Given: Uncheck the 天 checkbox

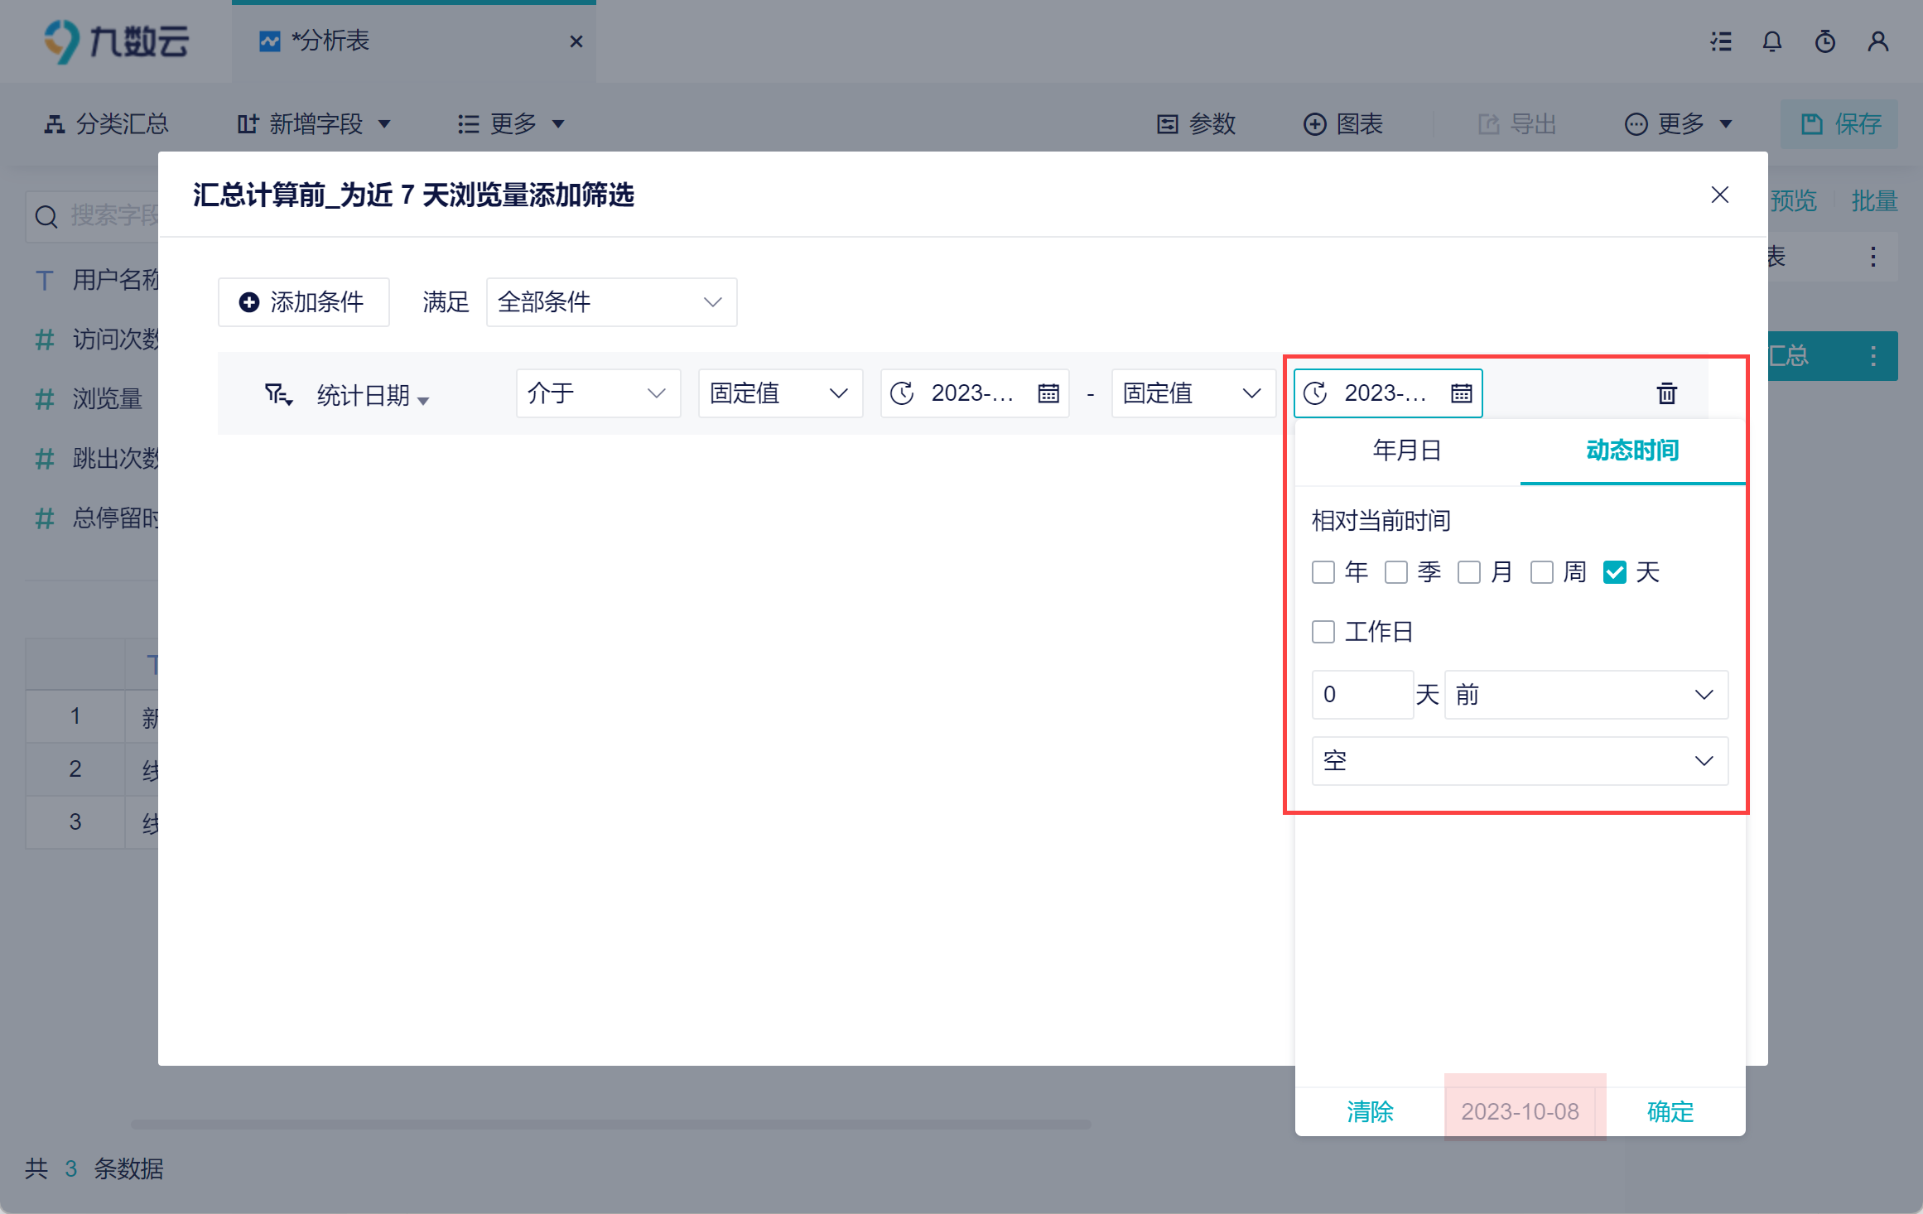Looking at the screenshot, I should tap(1614, 572).
